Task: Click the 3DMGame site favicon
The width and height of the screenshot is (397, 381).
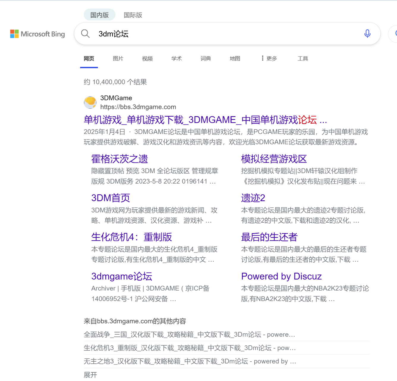Action: pyautogui.click(x=90, y=102)
